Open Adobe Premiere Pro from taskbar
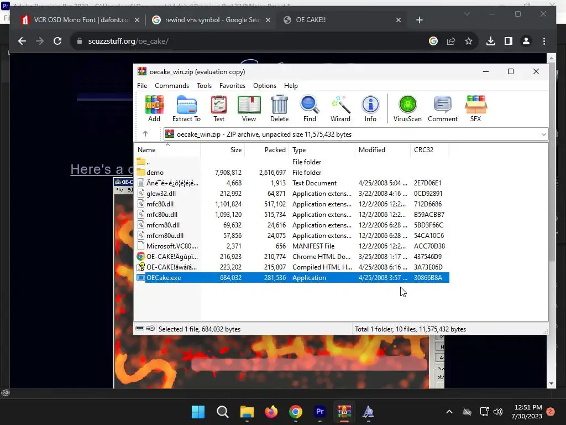Image resolution: width=566 pixels, height=425 pixels. coord(320,412)
